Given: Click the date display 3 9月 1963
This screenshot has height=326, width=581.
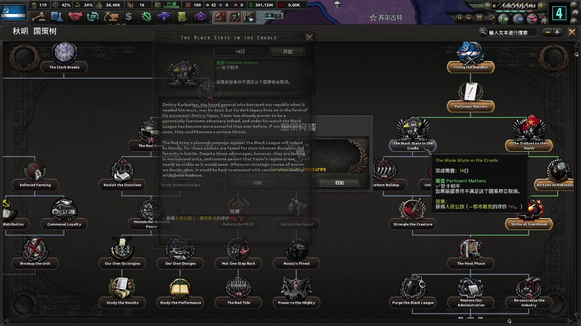Looking at the screenshot, I should pyautogui.click(x=520, y=6).
